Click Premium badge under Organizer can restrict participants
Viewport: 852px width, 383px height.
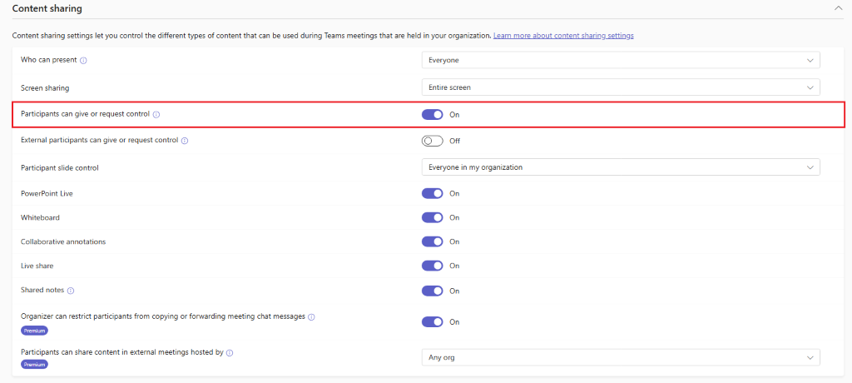[34, 331]
